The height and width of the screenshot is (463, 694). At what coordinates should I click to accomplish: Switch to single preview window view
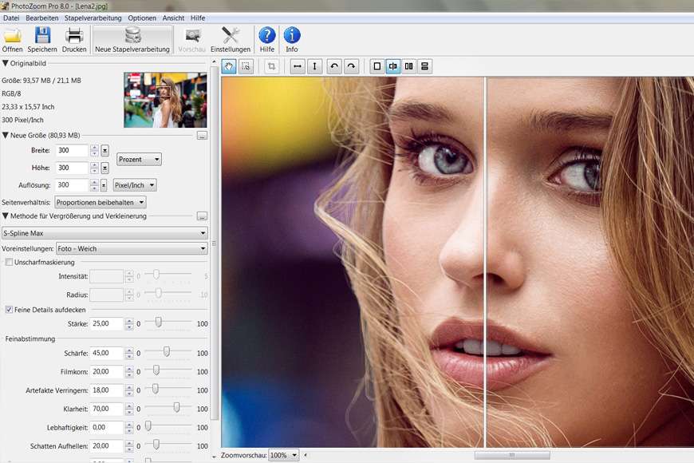point(377,66)
